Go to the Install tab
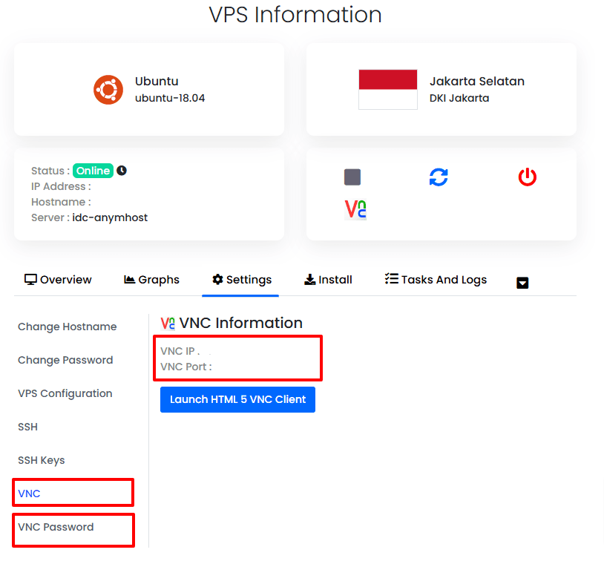The width and height of the screenshot is (604, 564). (328, 280)
